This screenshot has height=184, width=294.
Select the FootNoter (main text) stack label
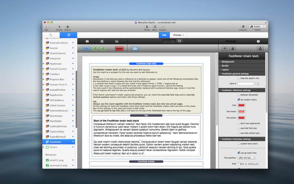click(x=146, y=64)
